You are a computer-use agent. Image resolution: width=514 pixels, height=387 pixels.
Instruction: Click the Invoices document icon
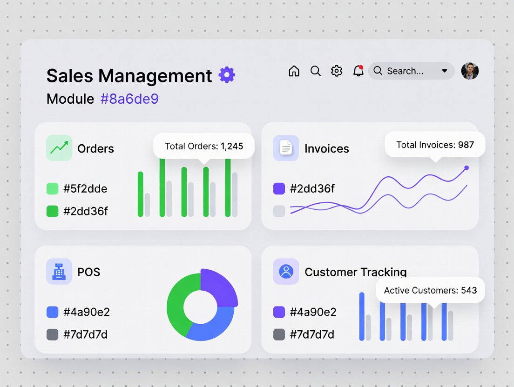coord(286,148)
